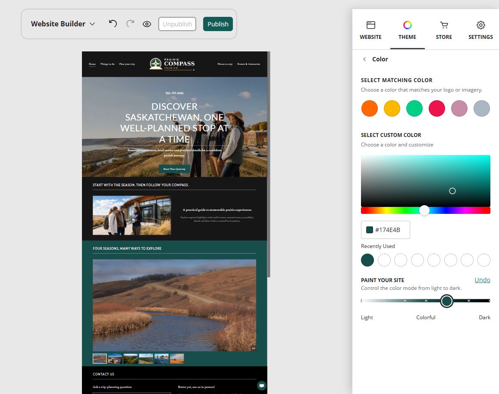499x394 pixels.
Task: Click the large river valley gallery image
Action: 174,305
